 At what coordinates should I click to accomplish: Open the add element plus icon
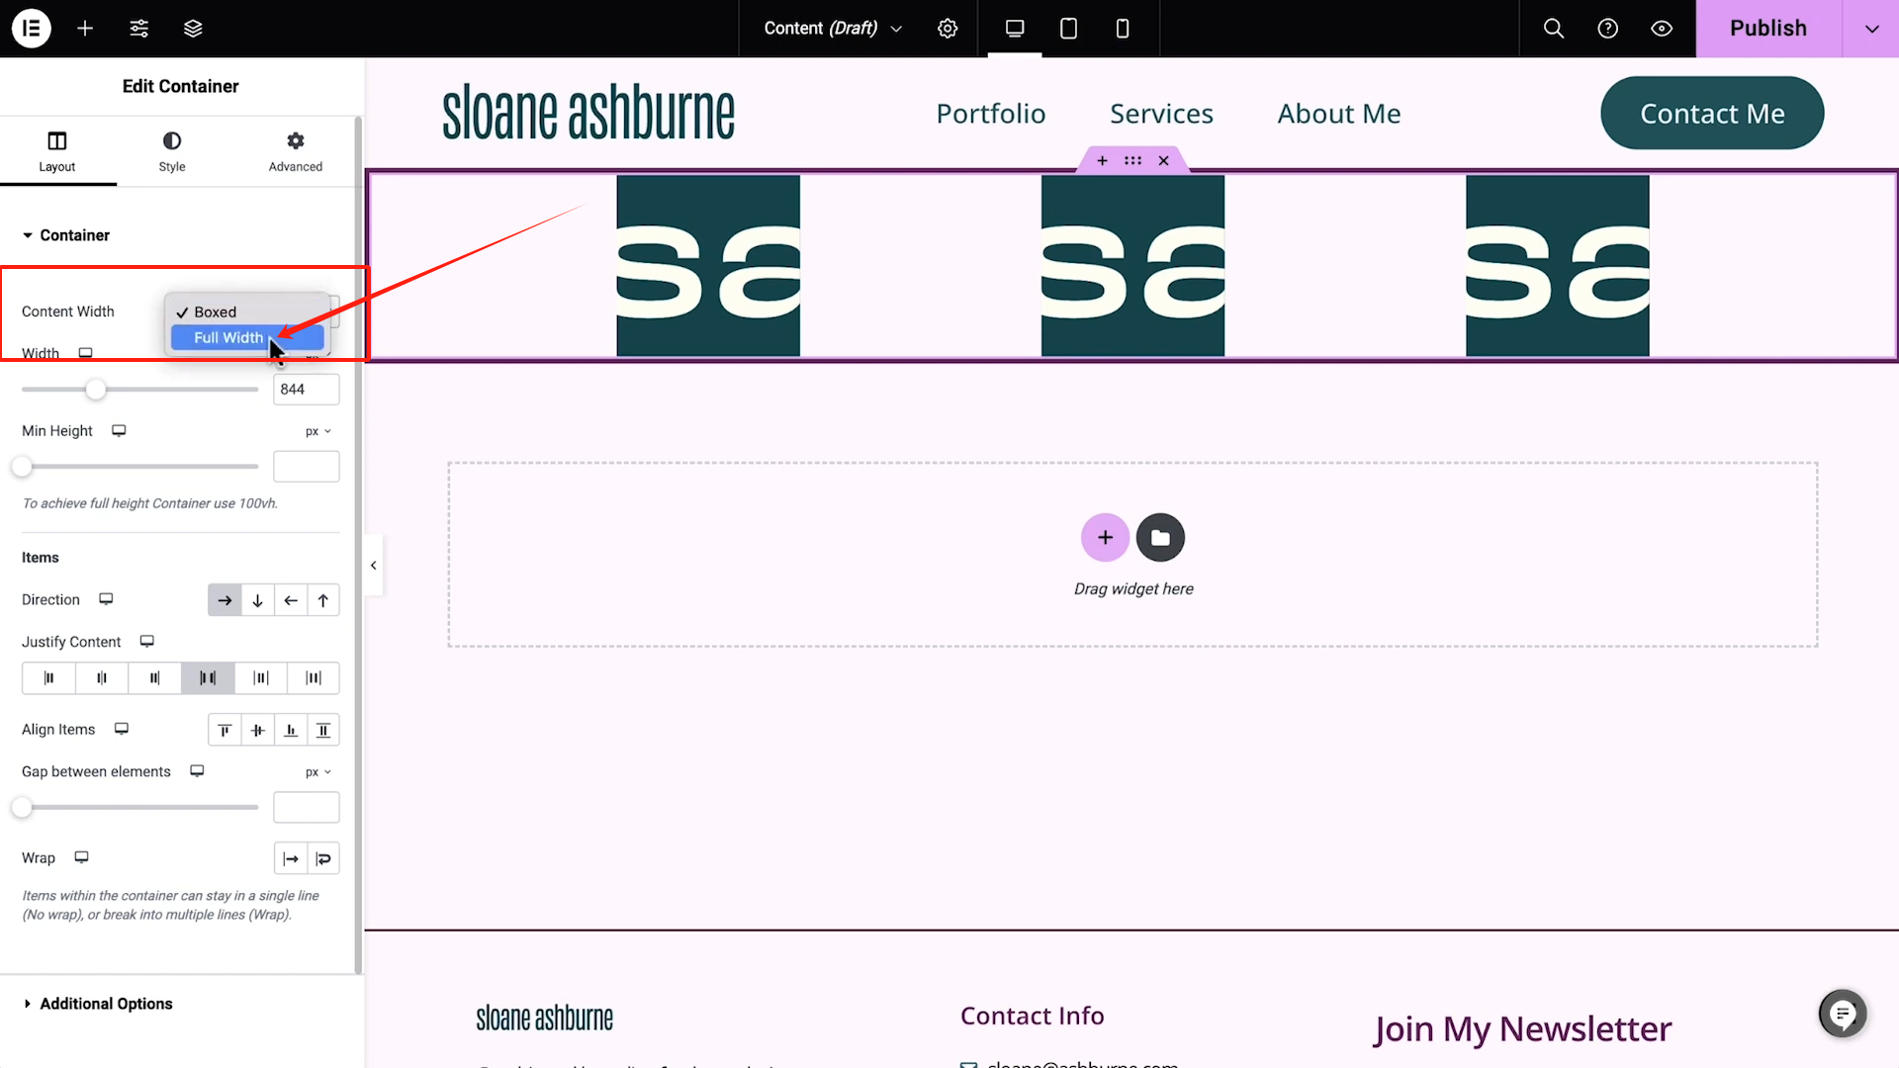pos(85,28)
